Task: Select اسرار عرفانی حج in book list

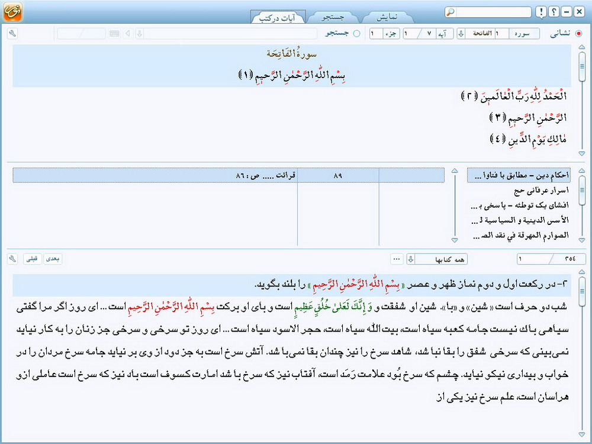Action: pyautogui.click(x=541, y=191)
